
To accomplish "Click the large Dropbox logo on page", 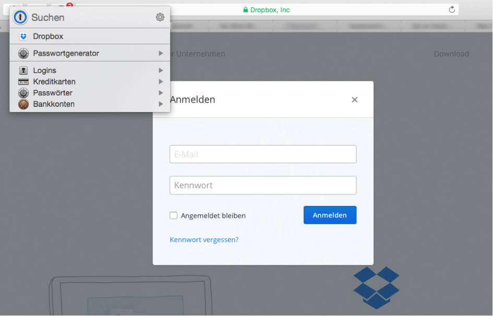I will (376, 288).
